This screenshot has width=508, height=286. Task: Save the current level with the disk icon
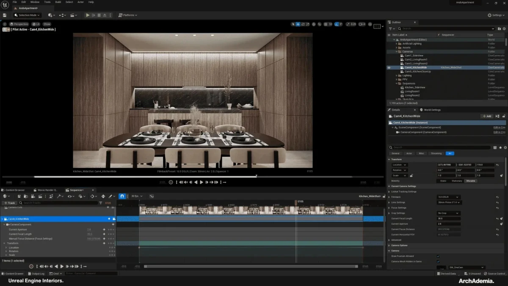[4, 15]
